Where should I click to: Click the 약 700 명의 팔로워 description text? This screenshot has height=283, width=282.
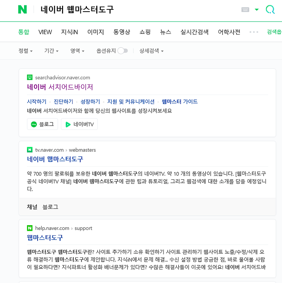[147, 181]
